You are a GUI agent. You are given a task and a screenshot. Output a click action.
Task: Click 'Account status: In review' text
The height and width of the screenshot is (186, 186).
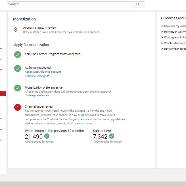pyautogui.click(x=40, y=28)
